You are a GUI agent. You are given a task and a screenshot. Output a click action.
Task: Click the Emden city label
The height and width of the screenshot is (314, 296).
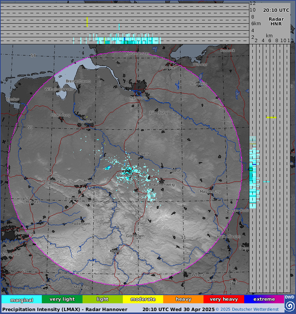point(13,99)
